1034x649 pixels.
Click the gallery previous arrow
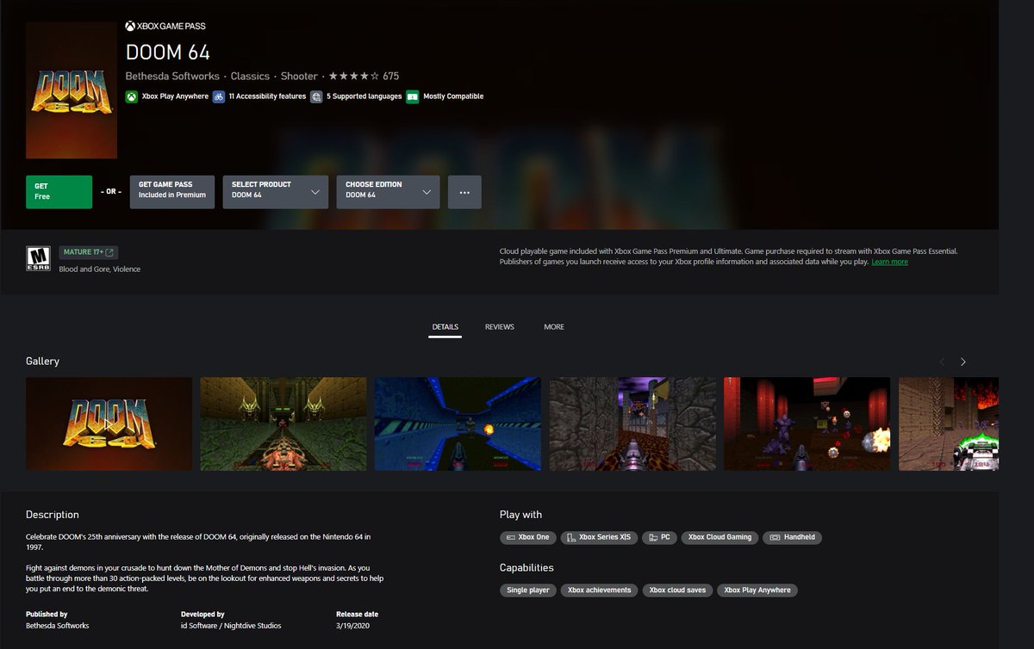942,362
